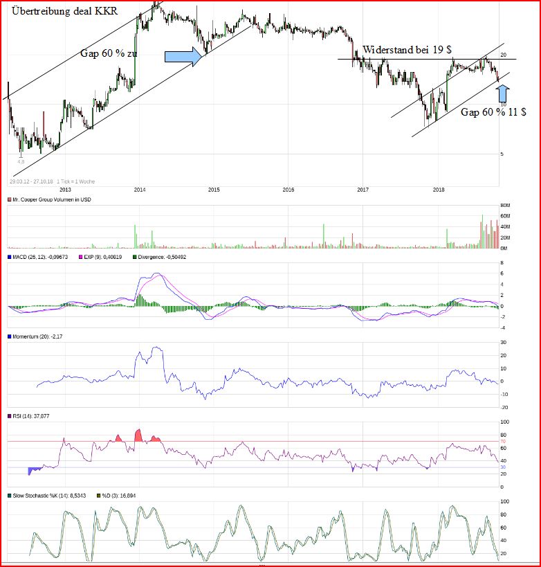Click the -10 value on the Momentum axis

click(504, 395)
